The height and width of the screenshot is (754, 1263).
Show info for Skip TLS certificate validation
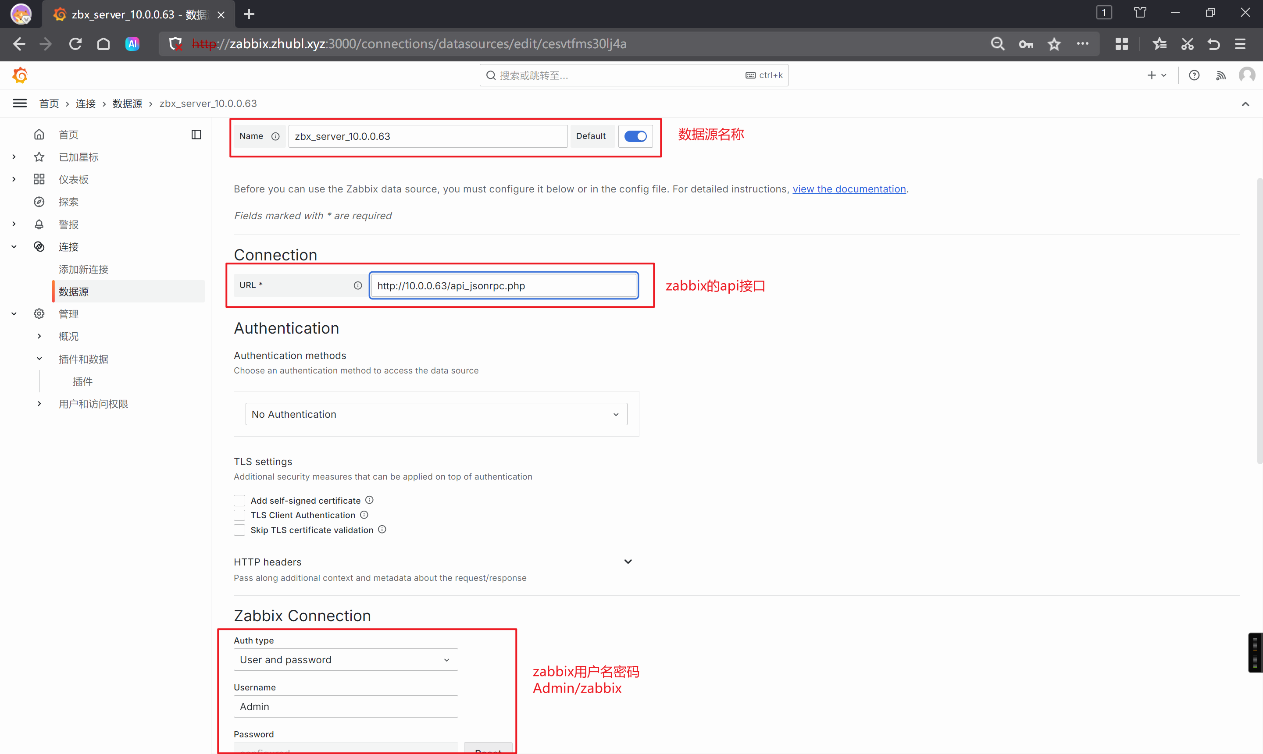[x=382, y=530]
